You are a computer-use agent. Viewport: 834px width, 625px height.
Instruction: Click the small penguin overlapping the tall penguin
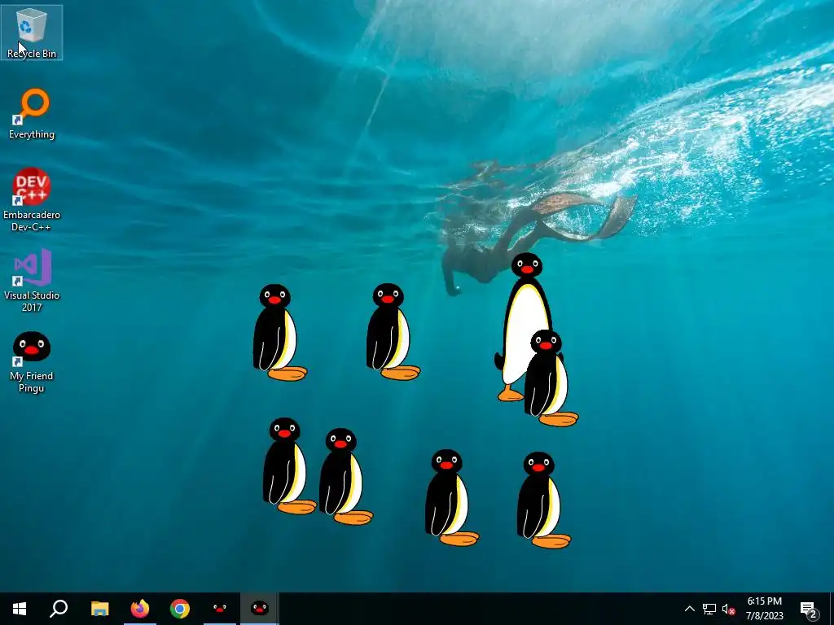[550, 378]
